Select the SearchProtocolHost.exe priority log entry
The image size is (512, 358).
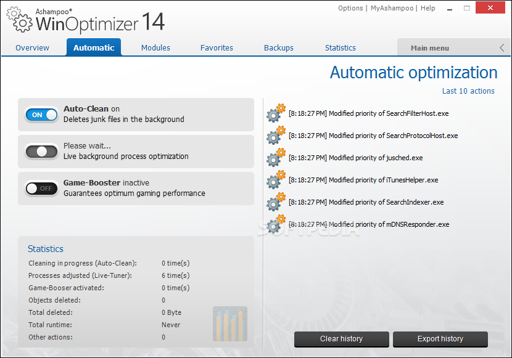(x=373, y=136)
